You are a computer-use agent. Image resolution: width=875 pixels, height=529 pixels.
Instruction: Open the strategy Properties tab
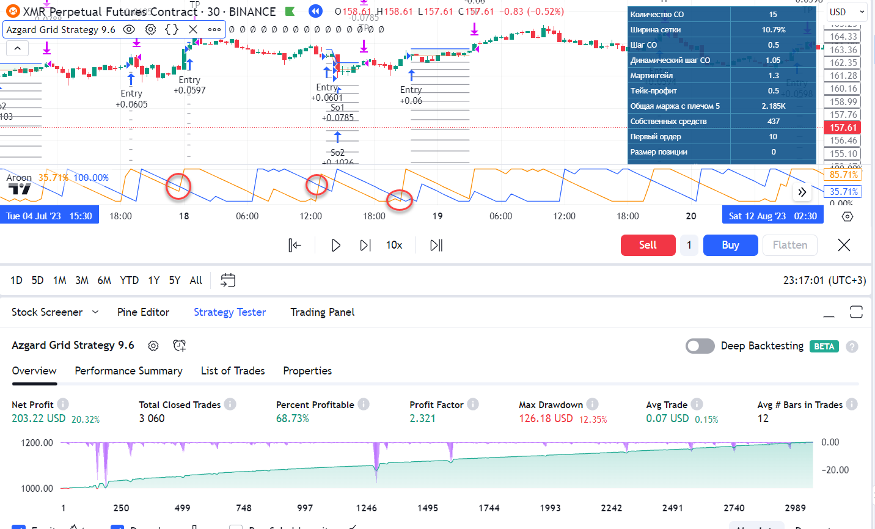point(307,371)
